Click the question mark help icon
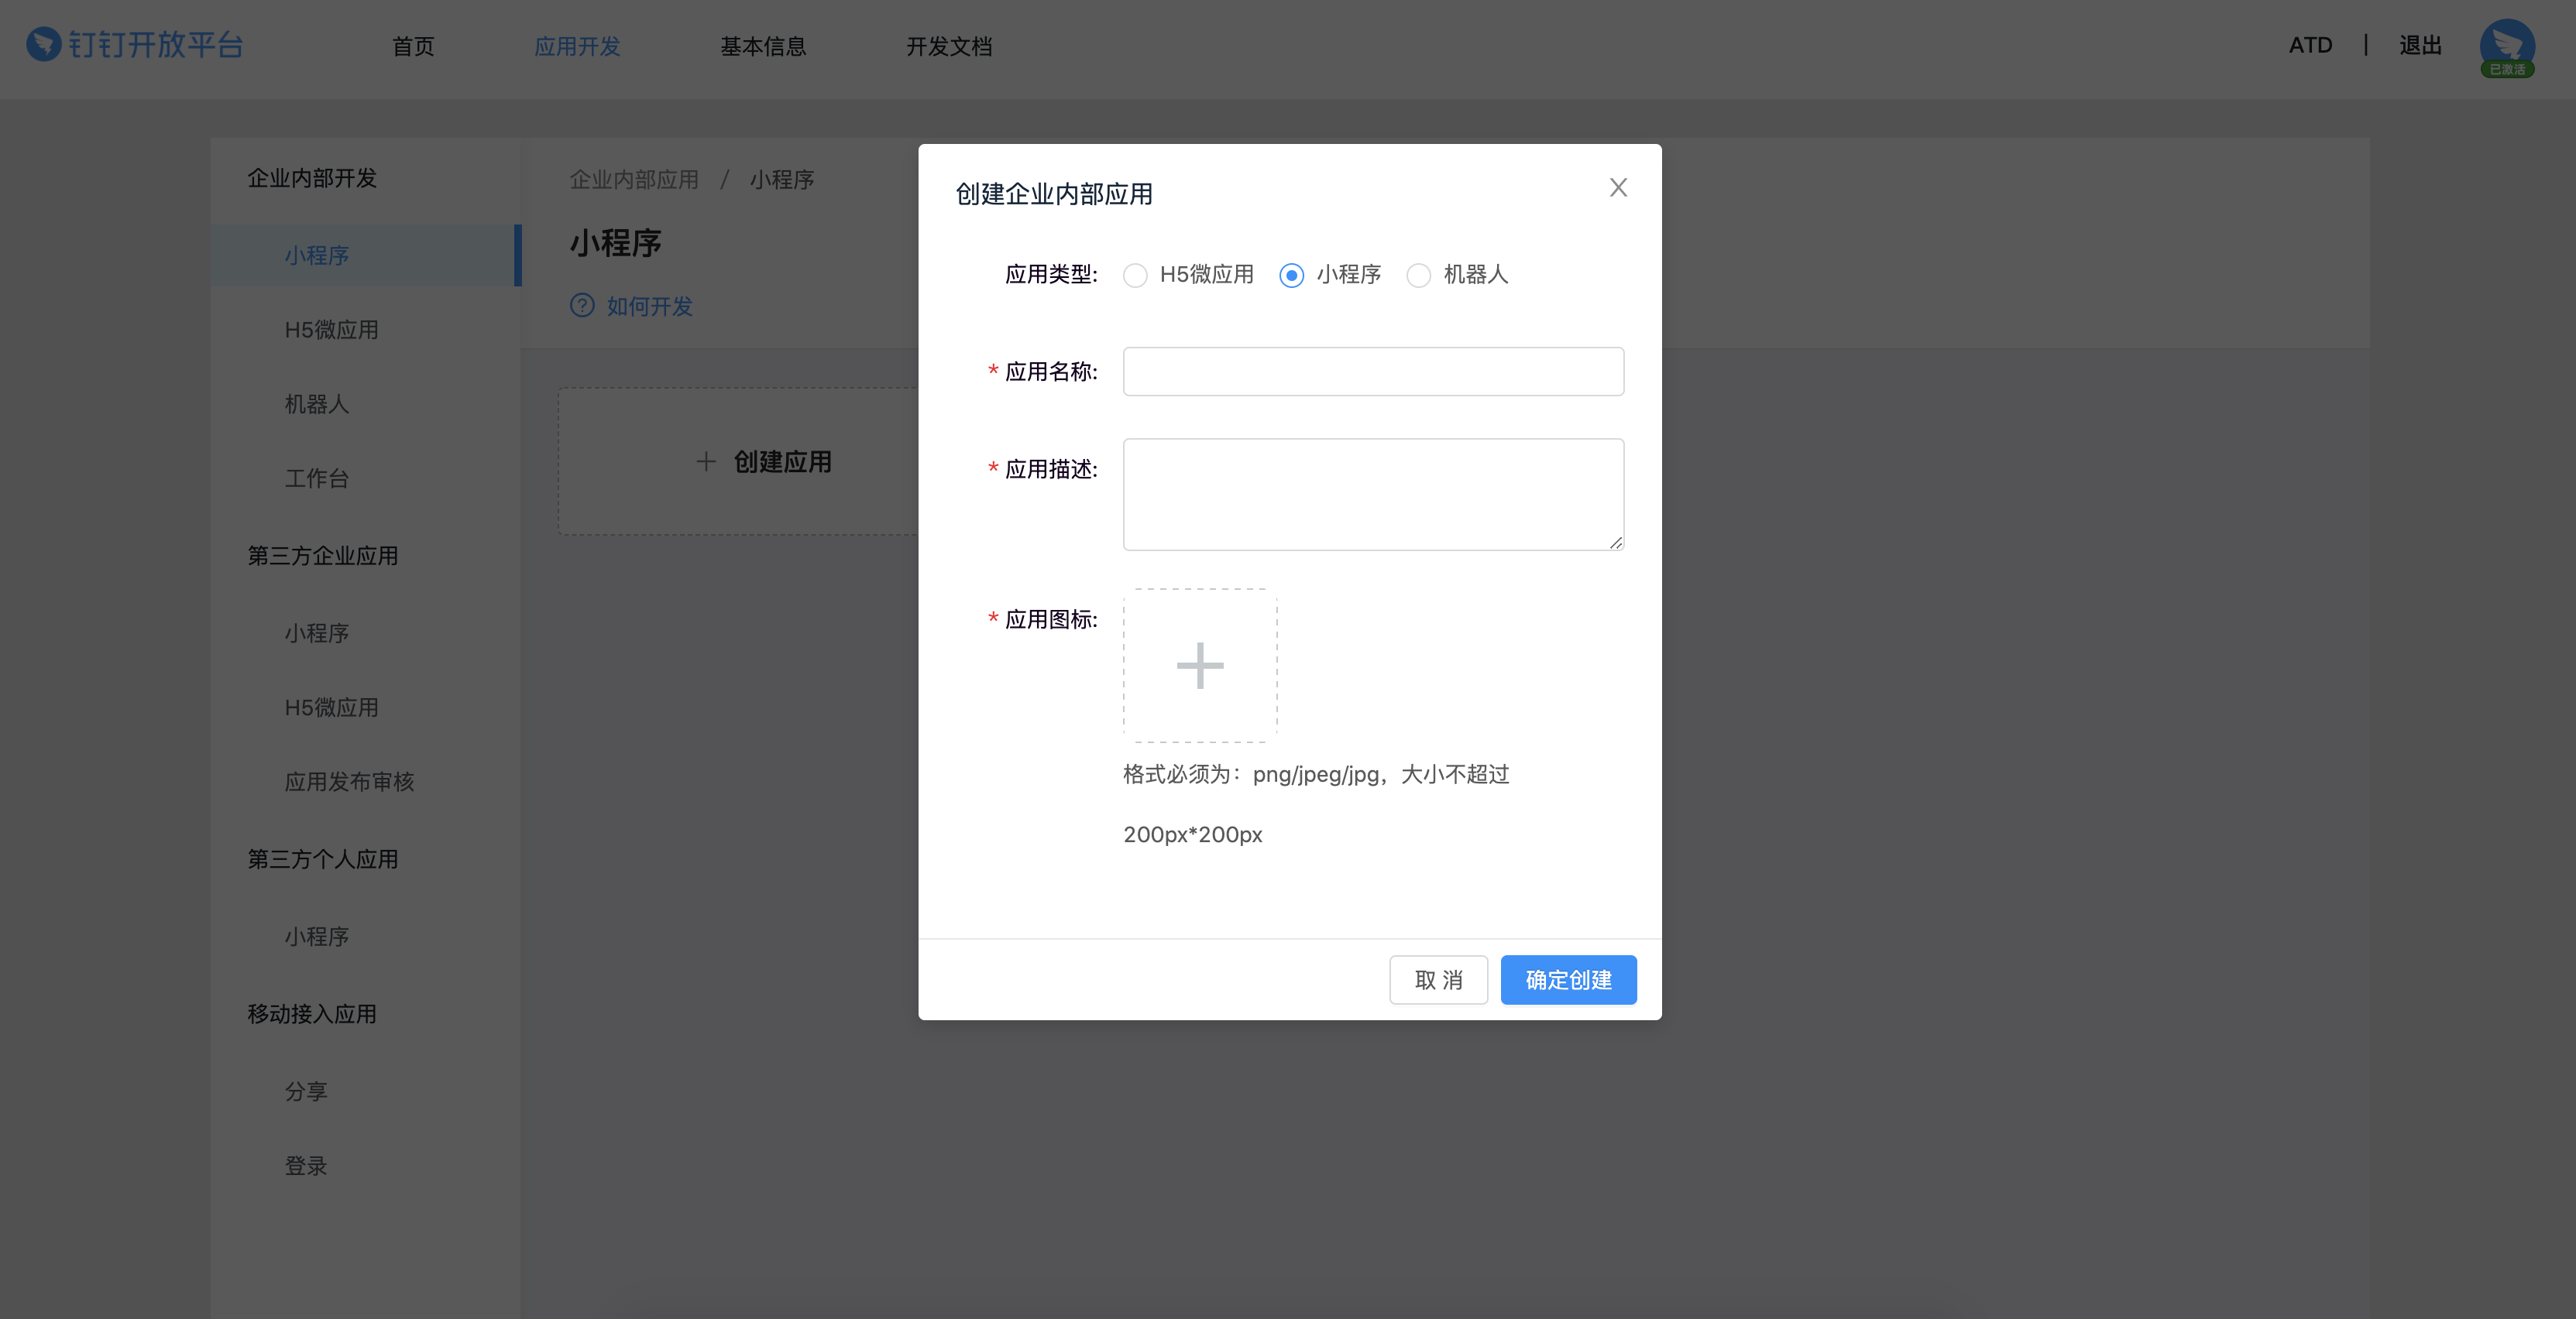This screenshot has width=2576, height=1319. tap(582, 306)
